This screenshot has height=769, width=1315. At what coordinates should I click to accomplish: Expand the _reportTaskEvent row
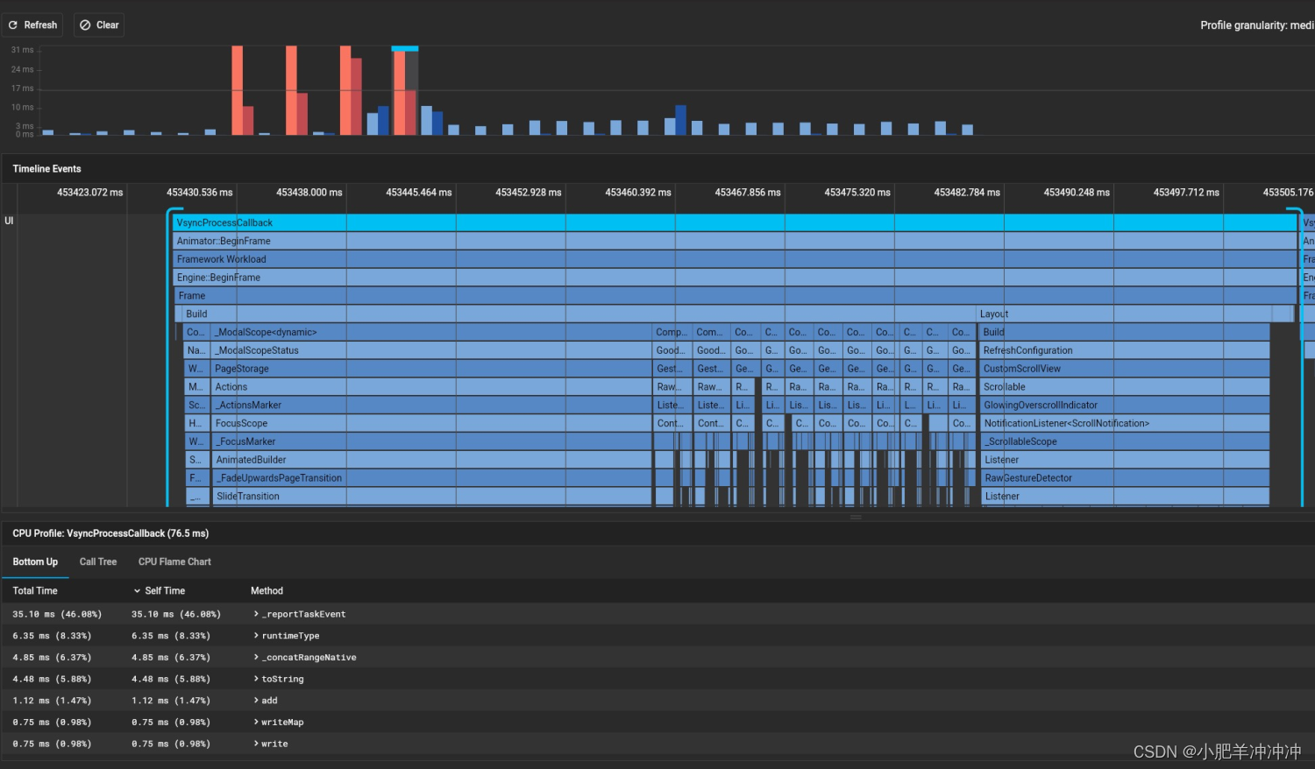click(256, 614)
